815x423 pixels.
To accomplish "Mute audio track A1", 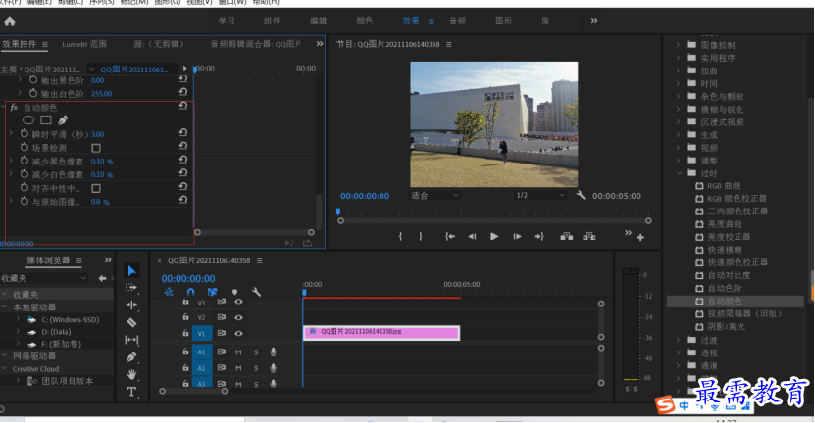I will click(238, 352).
